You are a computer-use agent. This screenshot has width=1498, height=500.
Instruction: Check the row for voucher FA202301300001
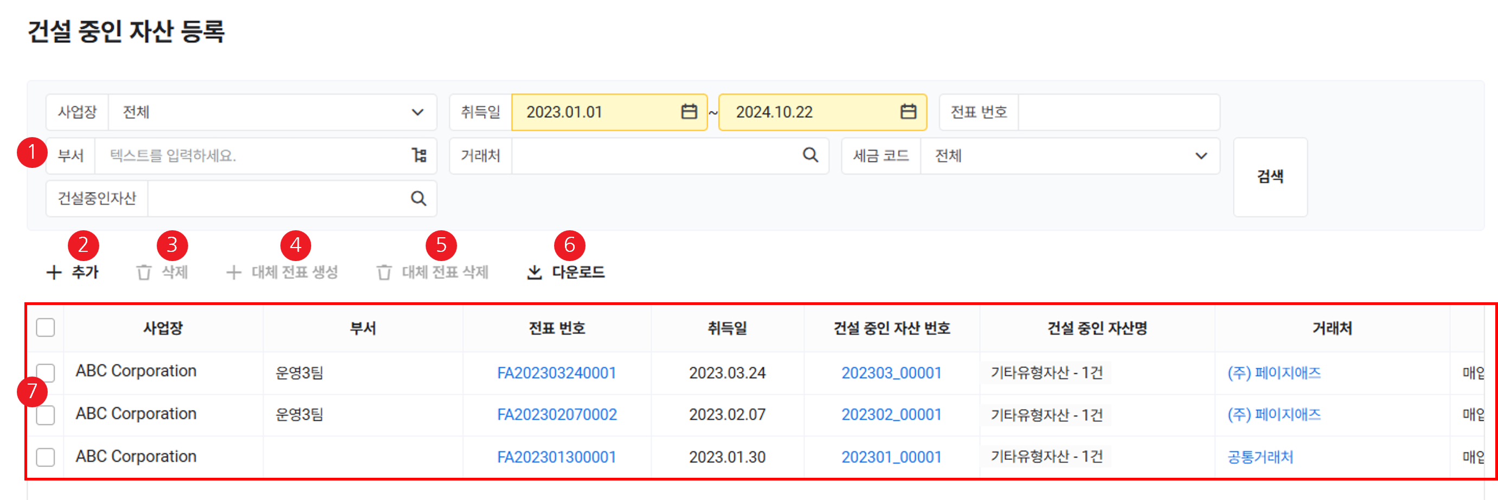(46, 457)
